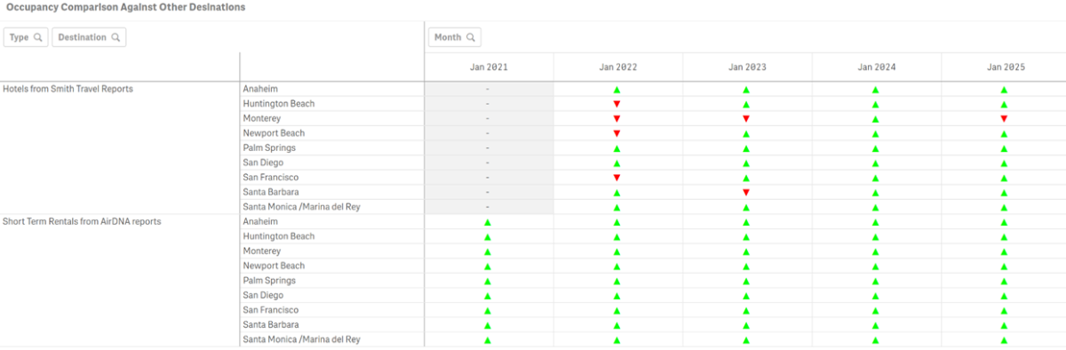
Task: Click Monterey under Hotels section
Action: (x=261, y=118)
